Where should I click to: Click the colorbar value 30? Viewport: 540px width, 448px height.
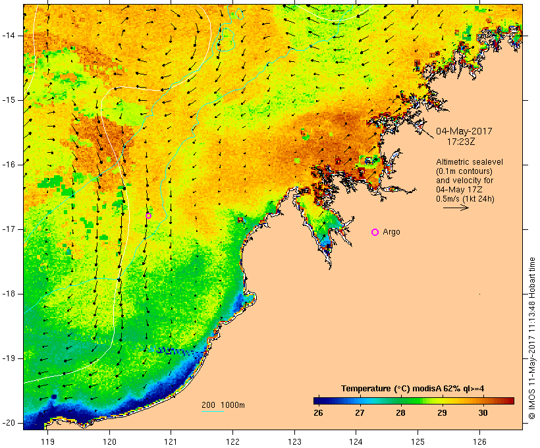coord(483,413)
